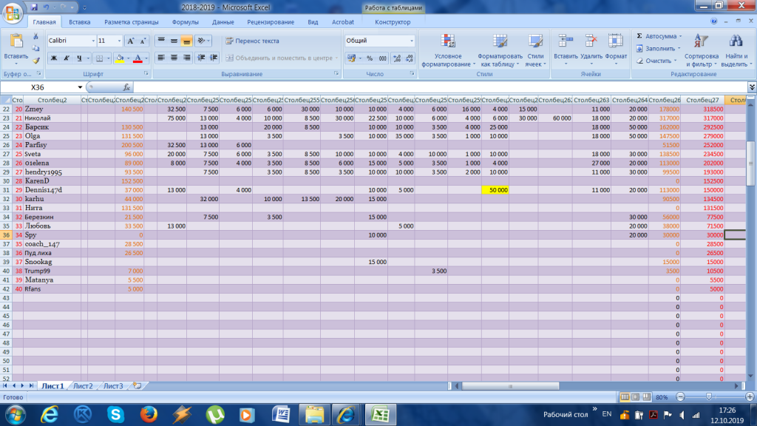The image size is (757, 426).
Task: Click Increase Font Size icon
Action: click(131, 41)
